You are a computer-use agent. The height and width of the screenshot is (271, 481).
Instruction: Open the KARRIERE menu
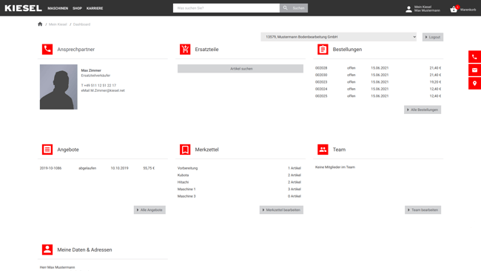95,8
